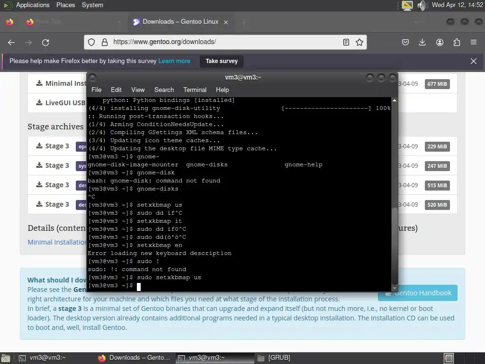Toggle reader view icon in address bar

tap(346, 42)
